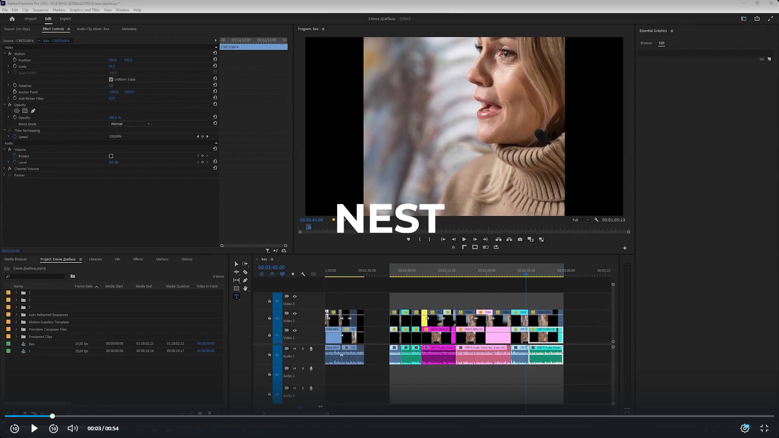Open the Full playback resolution dropdown
779x438 pixels.
[580, 220]
